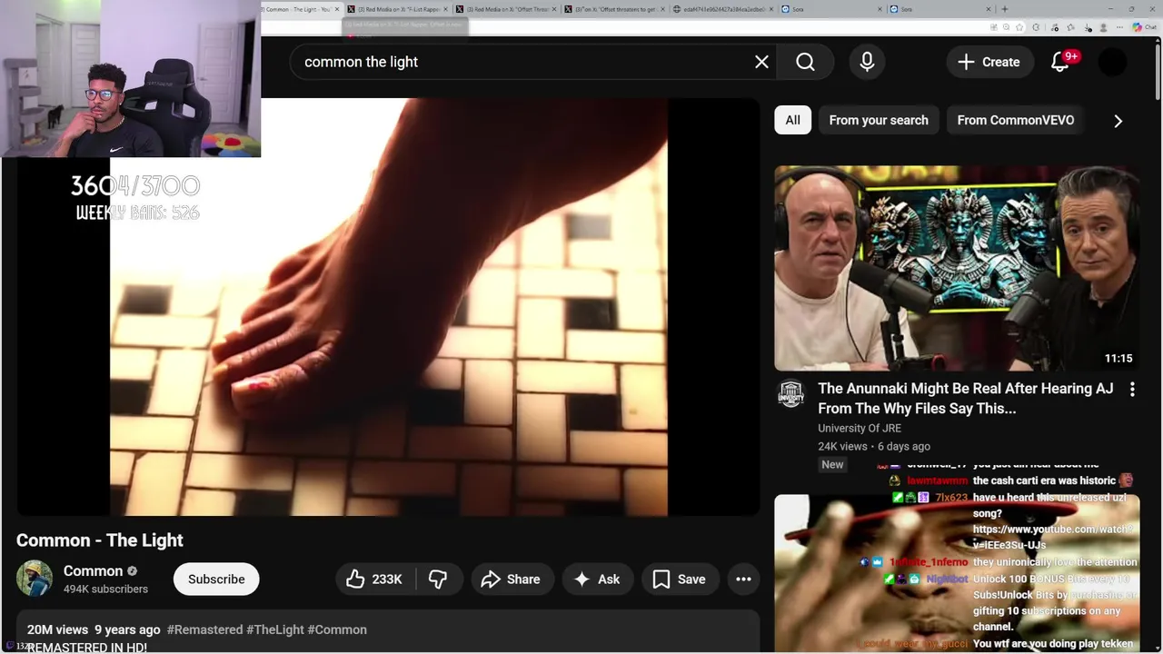Click the #Common hashtag
The width and height of the screenshot is (1163, 654).
point(337,629)
